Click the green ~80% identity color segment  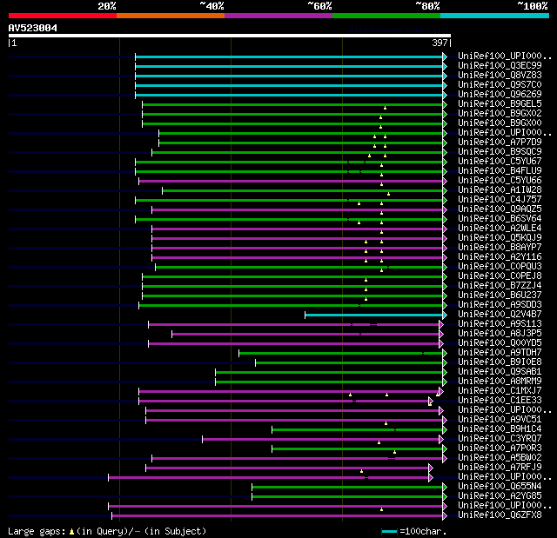(x=386, y=16)
